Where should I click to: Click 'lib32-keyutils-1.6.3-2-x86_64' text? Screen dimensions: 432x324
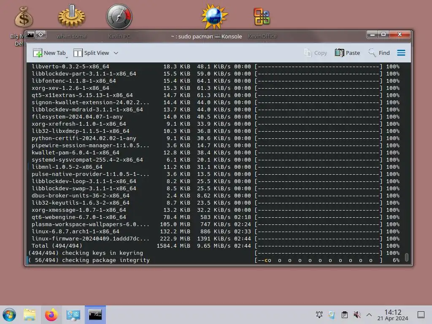[81, 203]
